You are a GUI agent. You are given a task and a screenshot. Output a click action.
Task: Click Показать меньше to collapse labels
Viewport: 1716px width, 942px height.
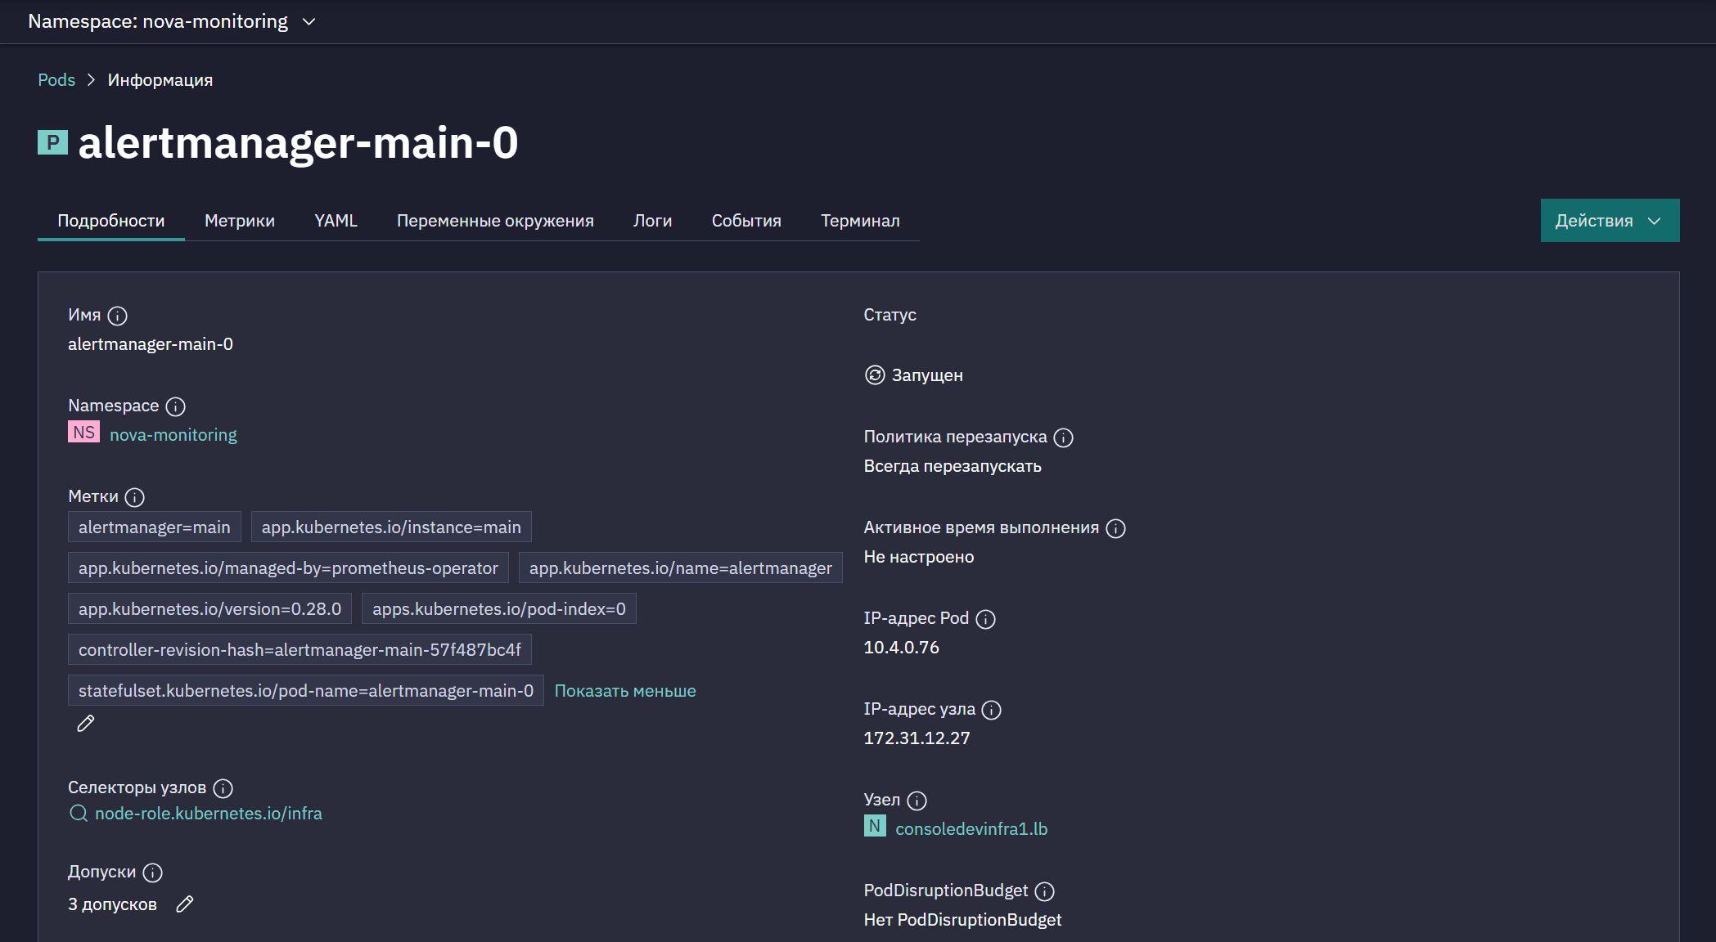(625, 691)
